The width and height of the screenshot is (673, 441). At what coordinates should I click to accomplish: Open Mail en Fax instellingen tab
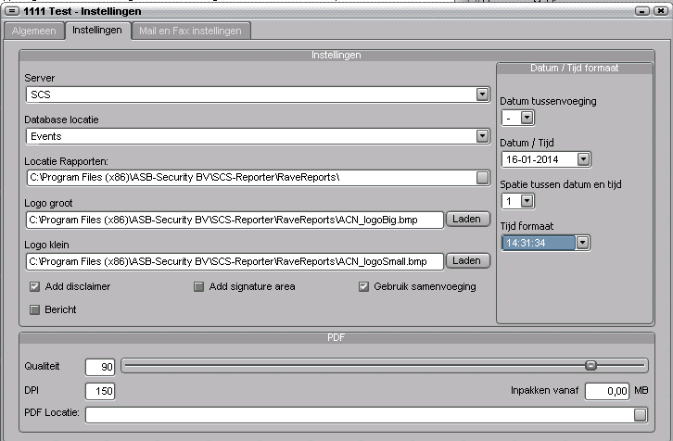190,31
